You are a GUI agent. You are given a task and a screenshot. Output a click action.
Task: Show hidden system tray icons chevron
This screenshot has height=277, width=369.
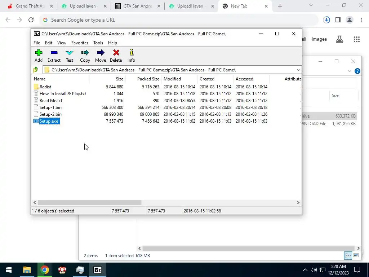tap(305, 270)
